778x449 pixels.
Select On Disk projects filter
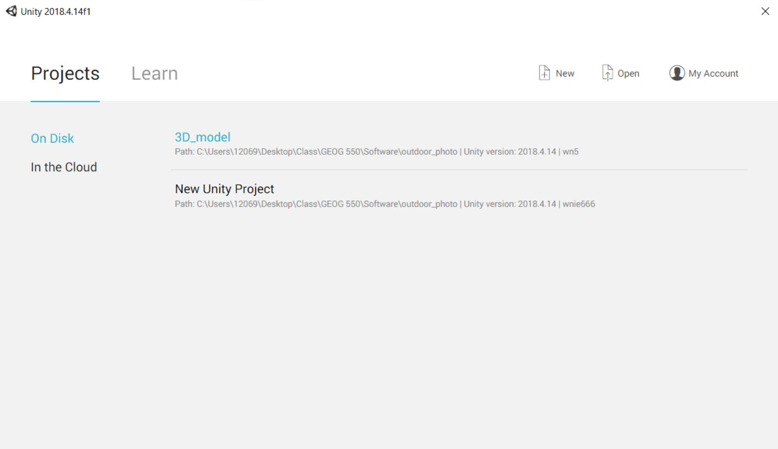[52, 138]
